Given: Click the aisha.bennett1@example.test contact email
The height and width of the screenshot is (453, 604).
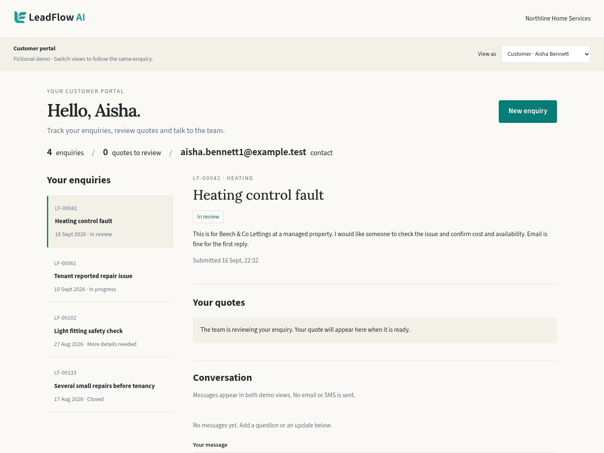Looking at the screenshot, I should coord(243,152).
